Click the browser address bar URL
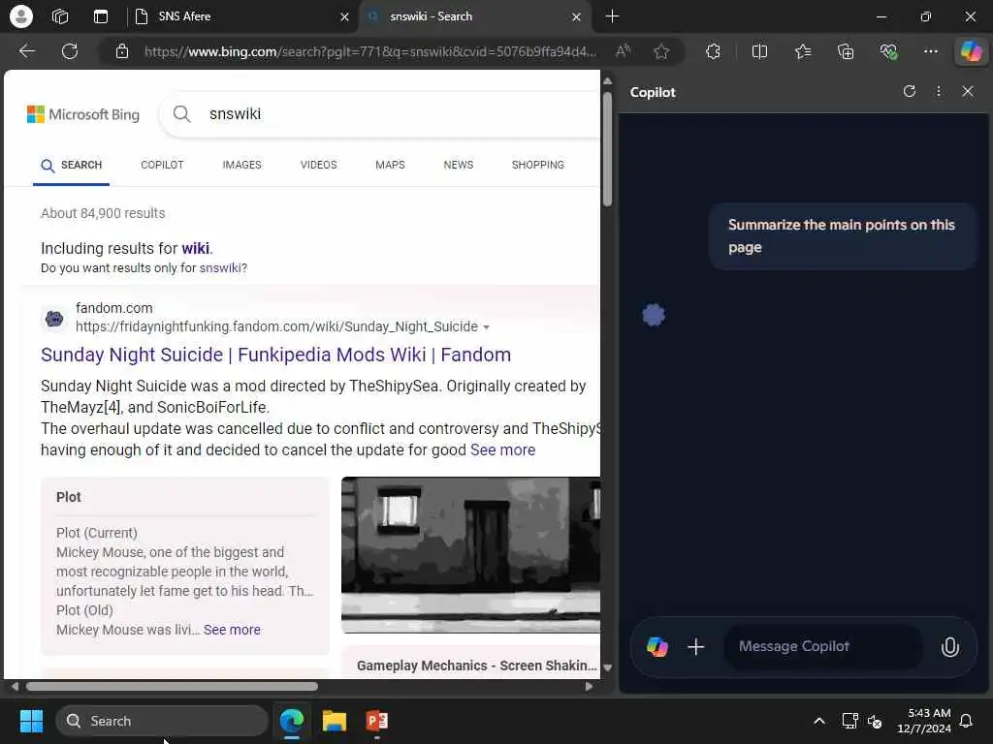993x744 pixels. coord(370,51)
